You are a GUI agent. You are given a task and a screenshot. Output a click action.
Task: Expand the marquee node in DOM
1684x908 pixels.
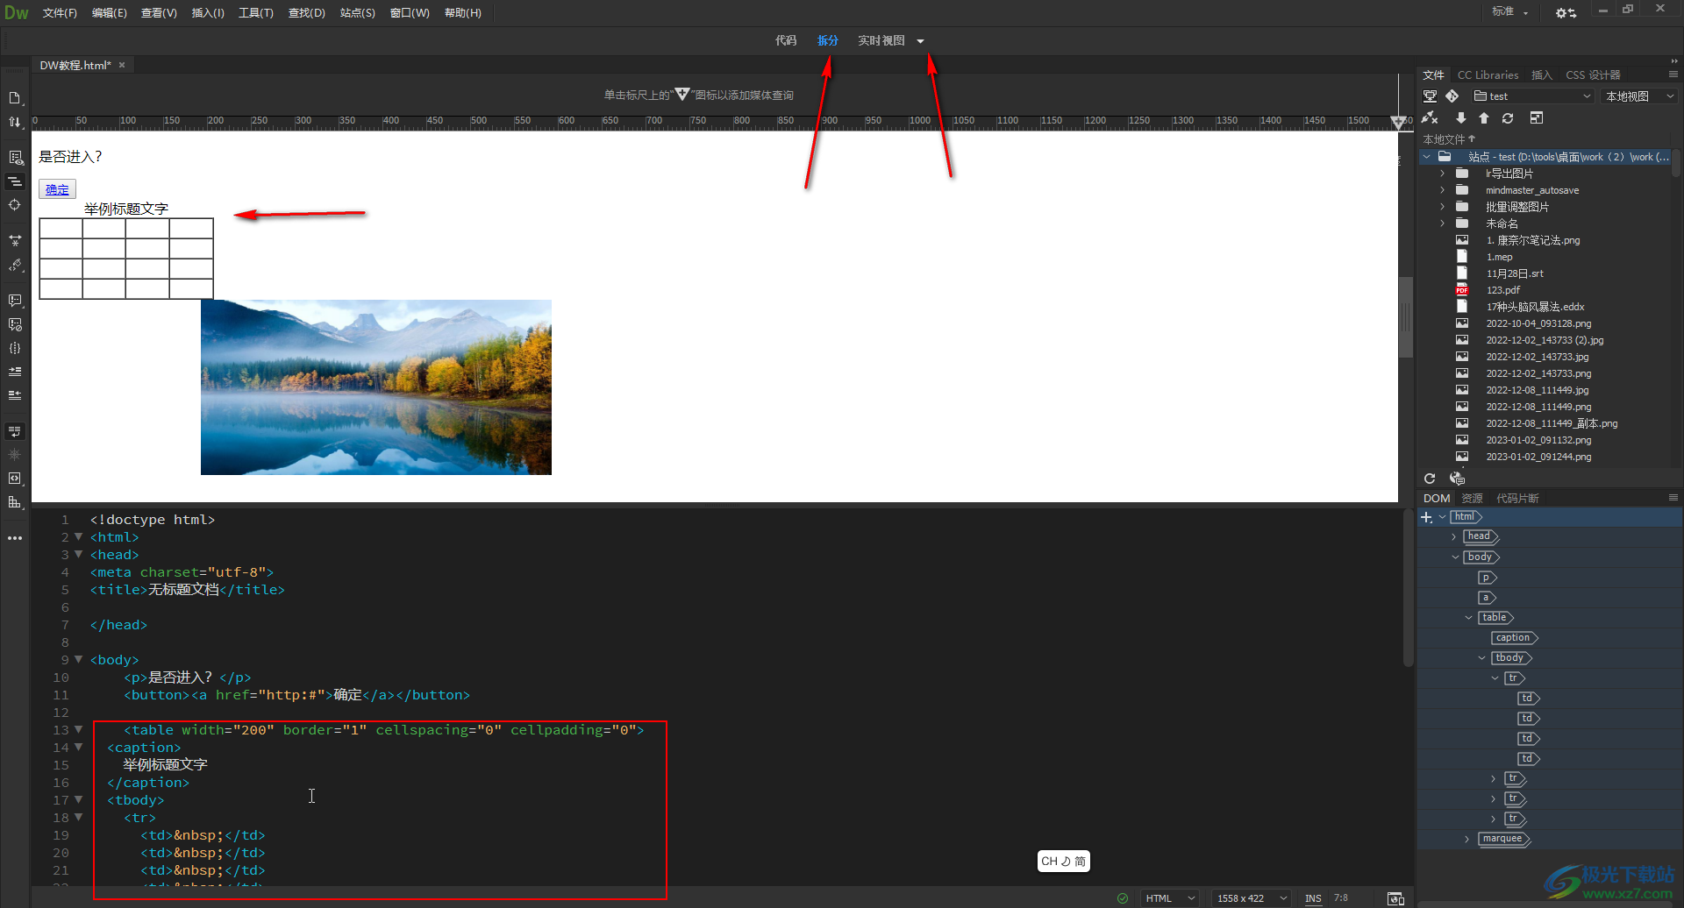click(x=1467, y=840)
